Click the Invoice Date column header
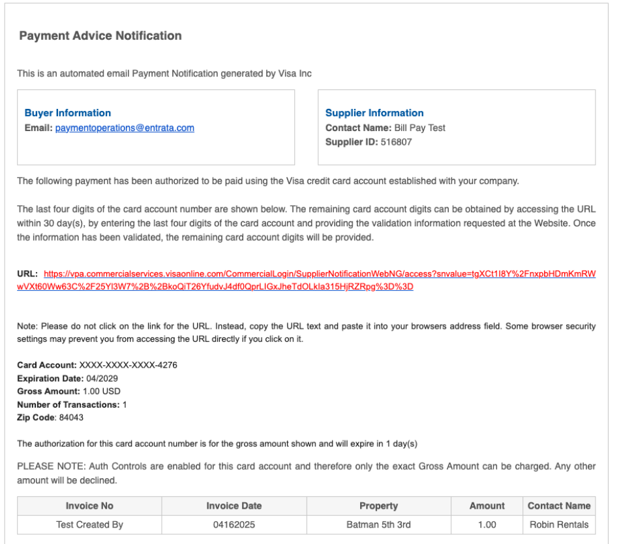This screenshot has width=621, height=544. (234, 506)
